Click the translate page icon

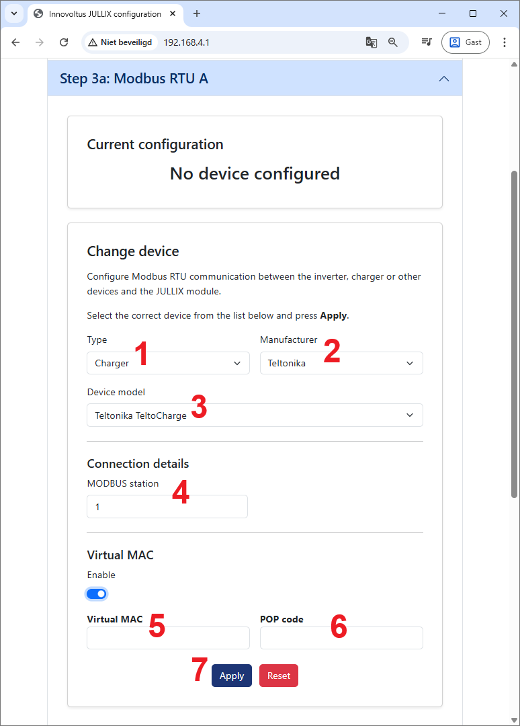371,42
